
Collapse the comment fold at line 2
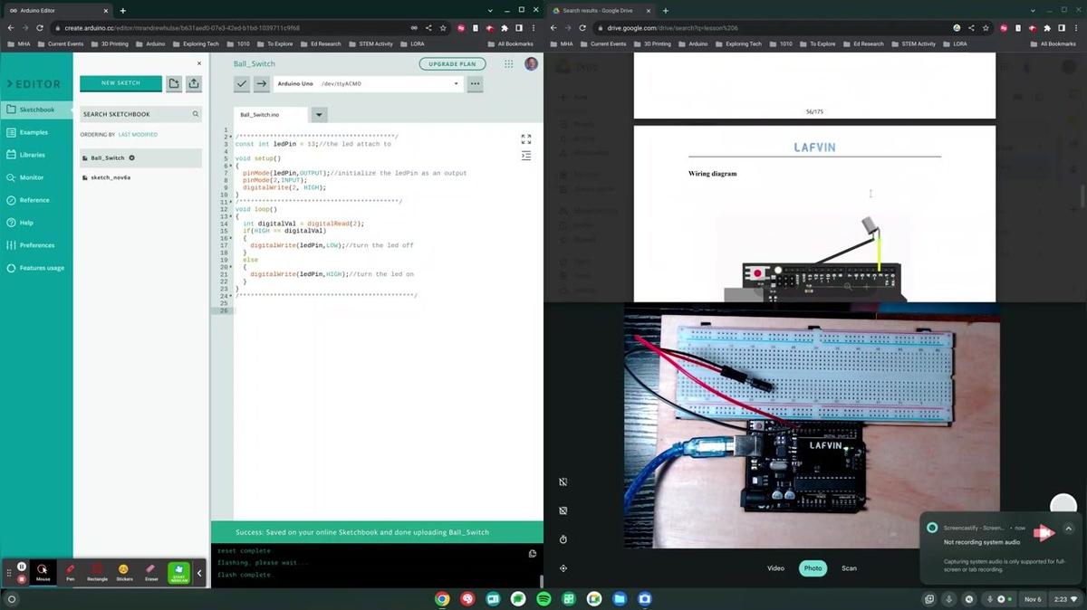(230, 137)
